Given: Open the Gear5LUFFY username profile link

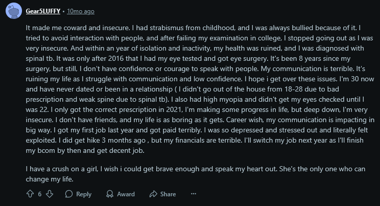Looking at the screenshot, I should click(43, 11).
